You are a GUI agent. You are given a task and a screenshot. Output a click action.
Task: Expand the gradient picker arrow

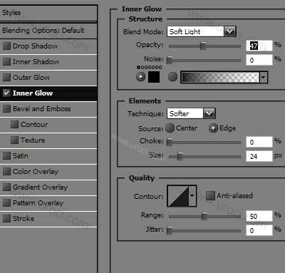coord(264,77)
